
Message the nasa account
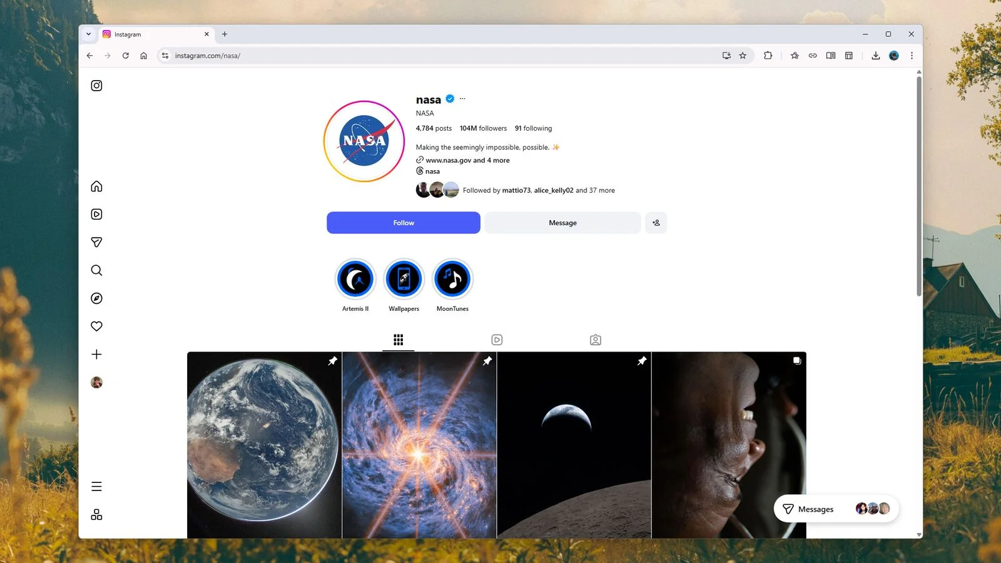[x=562, y=223]
